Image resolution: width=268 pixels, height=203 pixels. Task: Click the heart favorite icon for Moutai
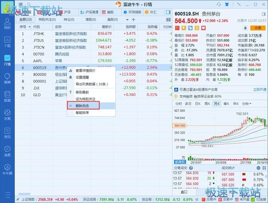(203, 28)
